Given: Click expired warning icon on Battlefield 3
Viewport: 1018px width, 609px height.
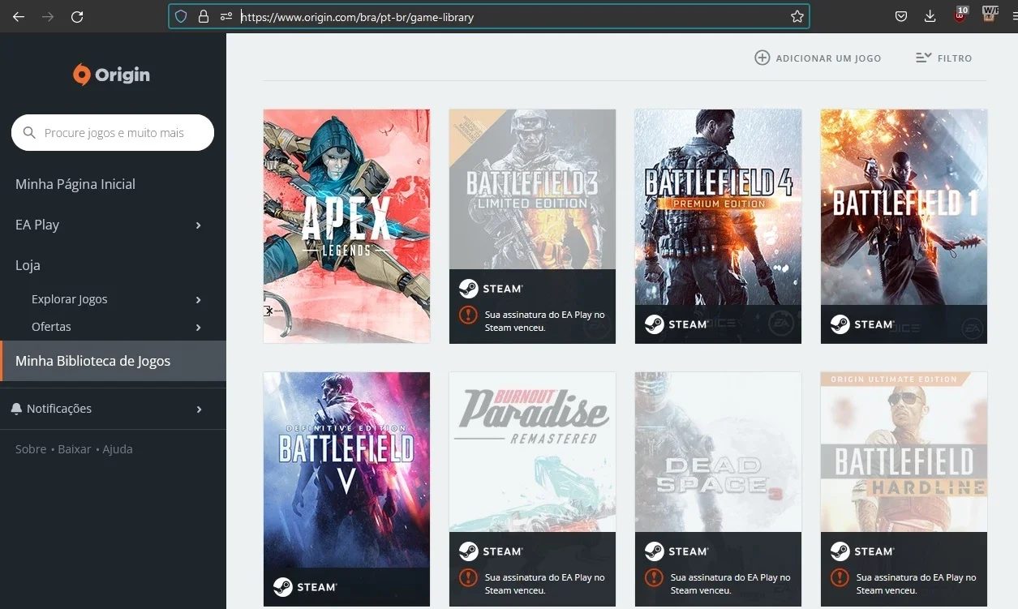Looking at the screenshot, I should click(x=468, y=315).
